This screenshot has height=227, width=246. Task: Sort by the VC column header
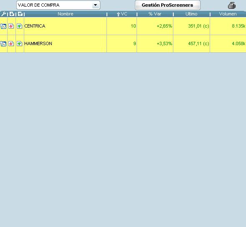coord(122,14)
